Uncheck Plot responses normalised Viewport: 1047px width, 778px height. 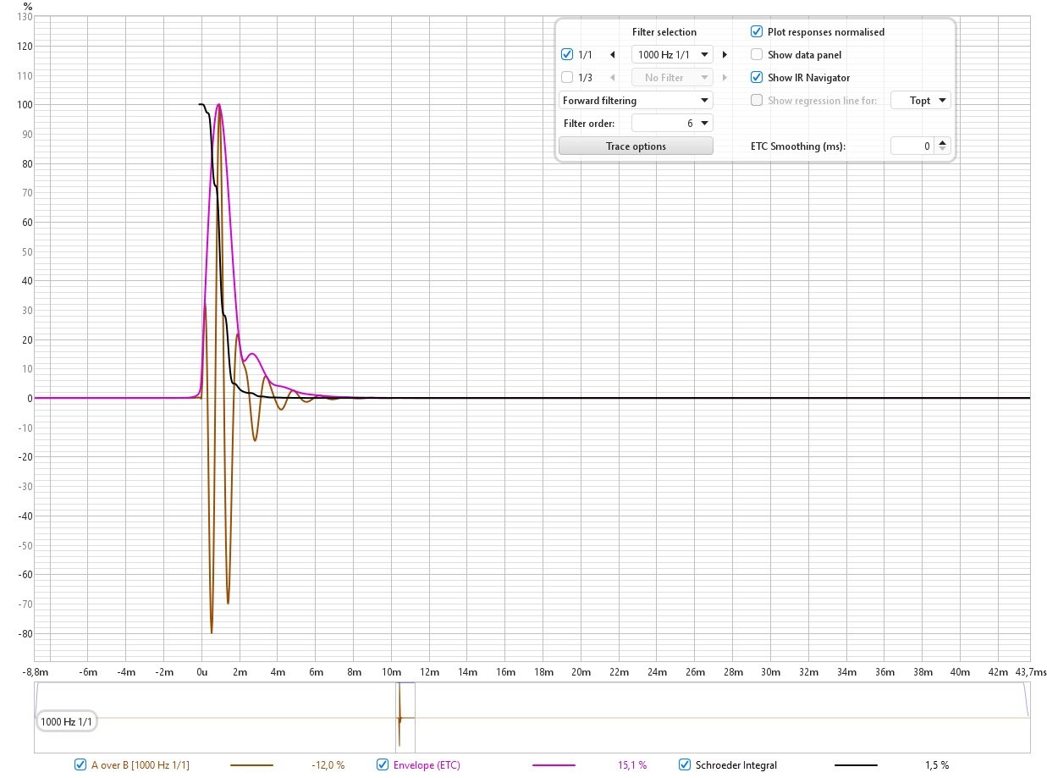click(757, 32)
